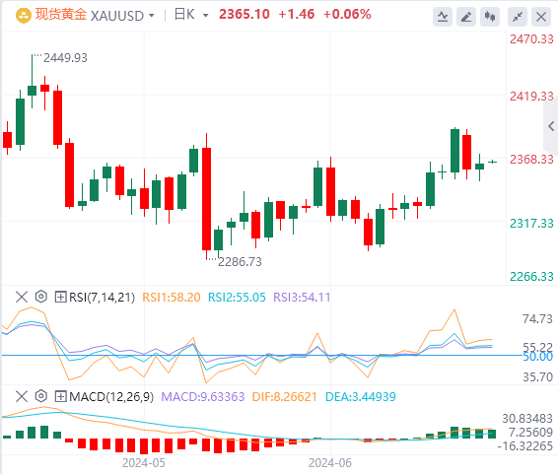
Task: Click the 2286.73 low price marker
Action: 240,262
